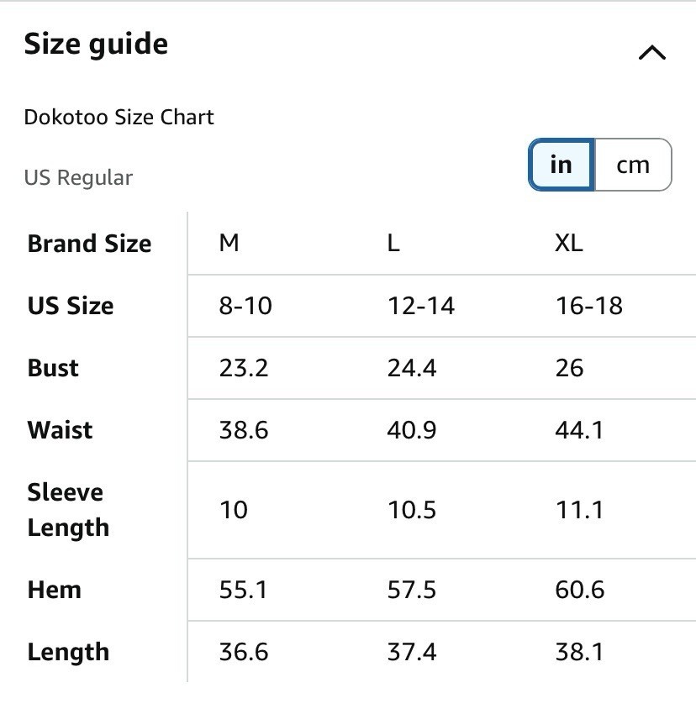Switch measurements to cm
The height and width of the screenshot is (709, 696).
click(633, 165)
